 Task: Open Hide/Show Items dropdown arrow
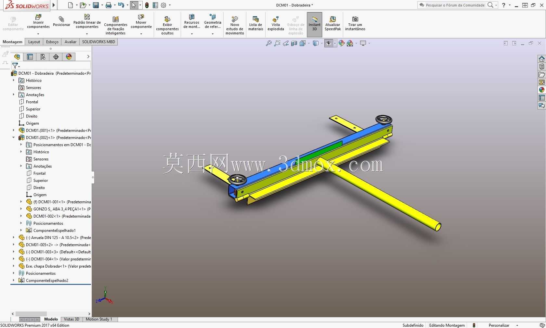click(335, 44)
